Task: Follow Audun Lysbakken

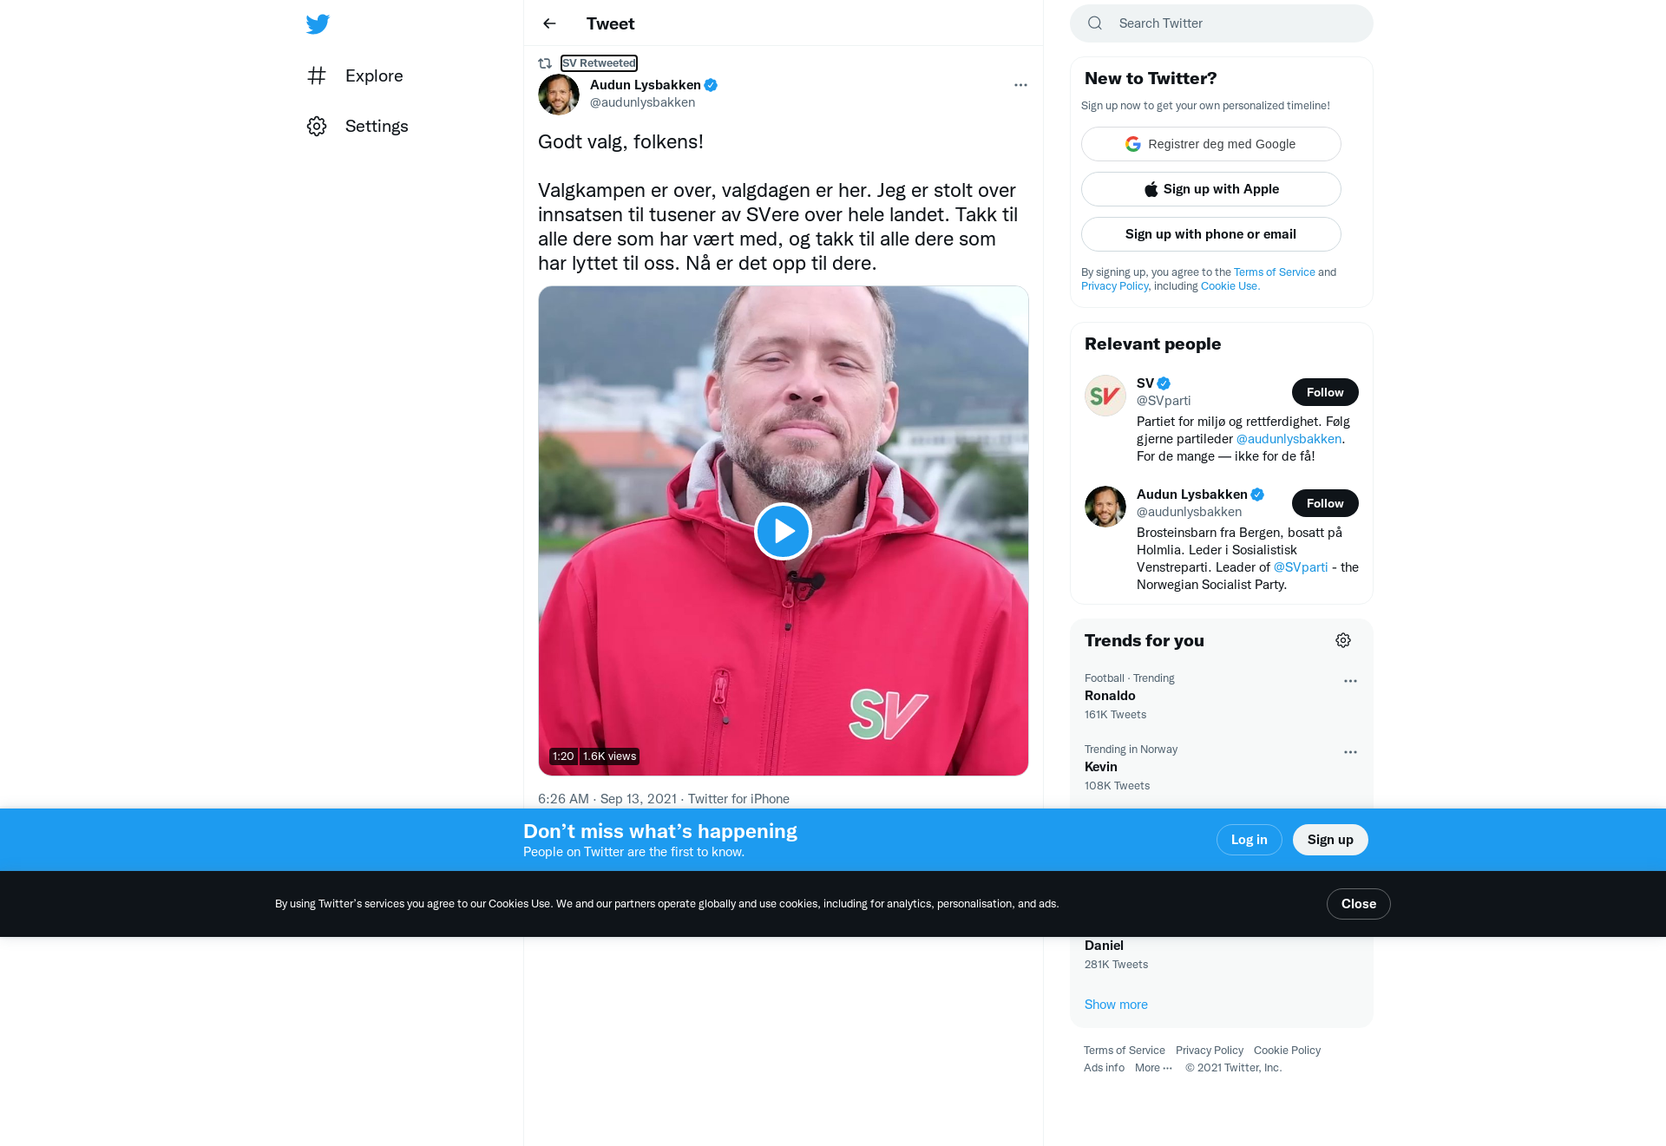Action: [1325, 503]
